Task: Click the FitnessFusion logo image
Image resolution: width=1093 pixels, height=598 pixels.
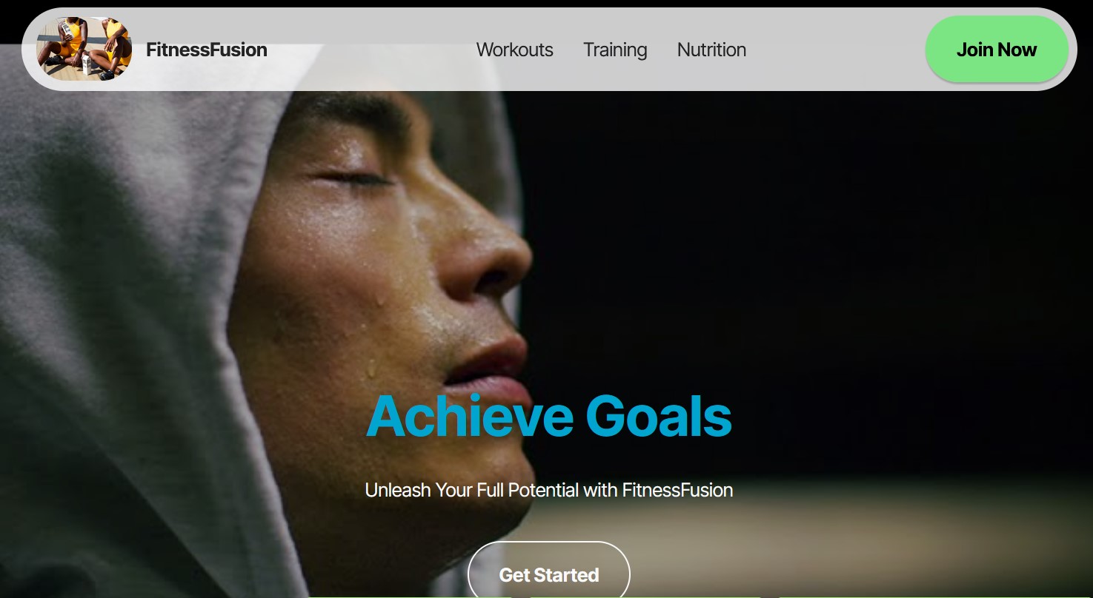Action: (84, 49)
